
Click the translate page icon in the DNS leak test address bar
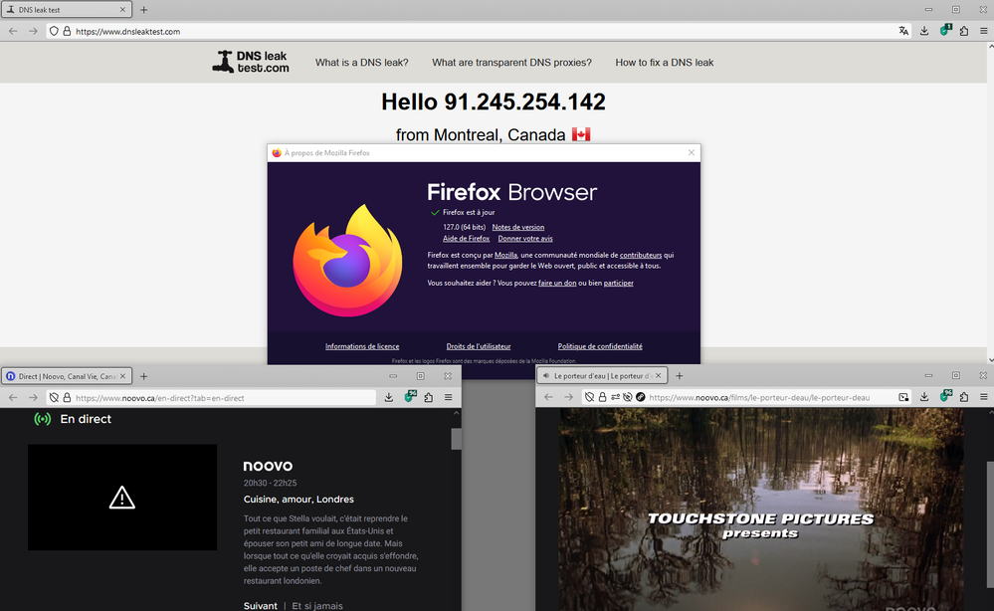pos(903,31)
